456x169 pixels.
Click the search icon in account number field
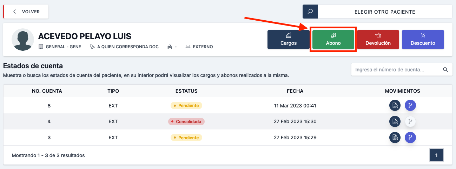click(x=445, y=70)
